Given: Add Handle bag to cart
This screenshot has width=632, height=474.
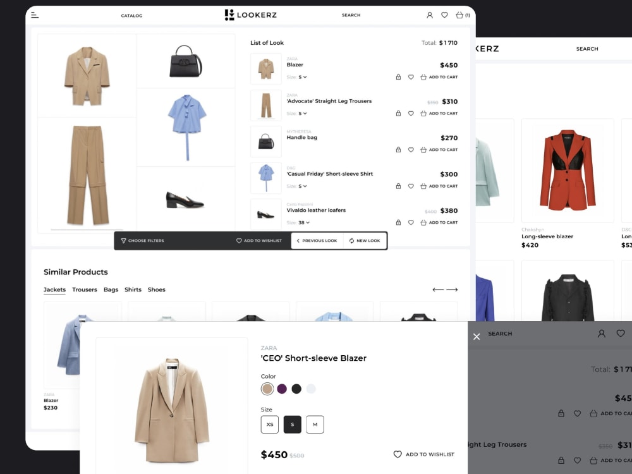Looking at the screenshot, I should [x=439, y=150].
